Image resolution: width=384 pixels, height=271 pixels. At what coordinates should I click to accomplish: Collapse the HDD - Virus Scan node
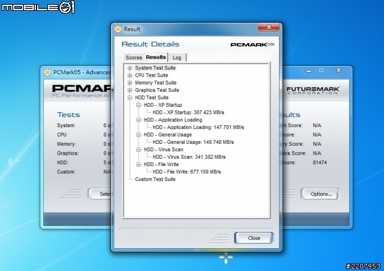tap(139, 149)
